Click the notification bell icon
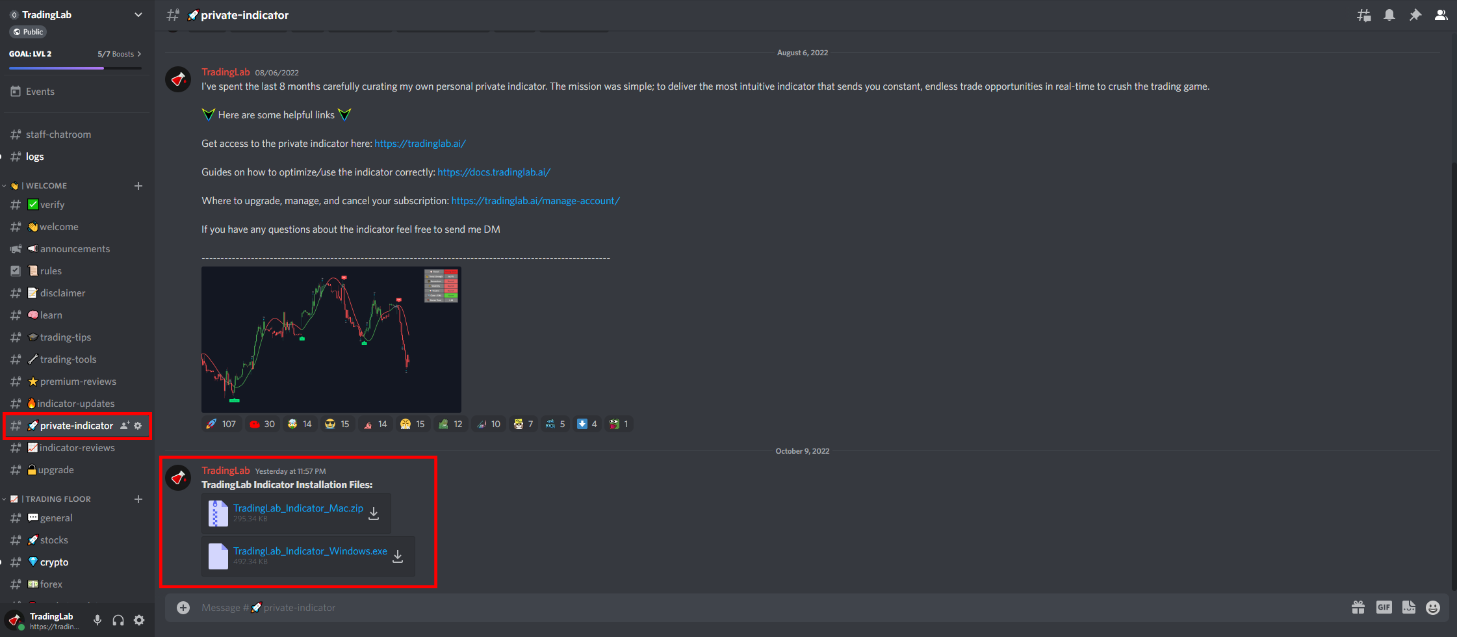 (1389, 15)
